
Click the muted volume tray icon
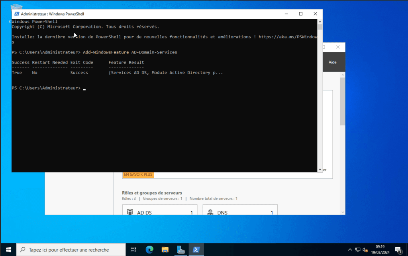tap(365, 250)
